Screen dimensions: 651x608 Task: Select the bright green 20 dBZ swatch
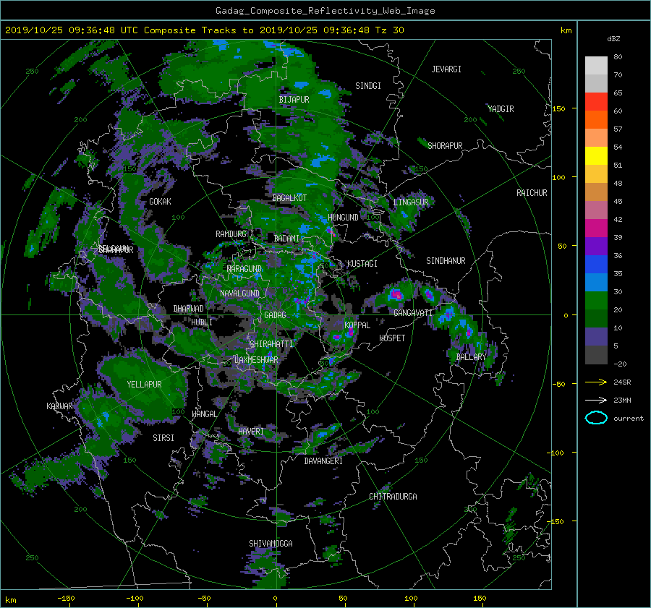(596, 301)
